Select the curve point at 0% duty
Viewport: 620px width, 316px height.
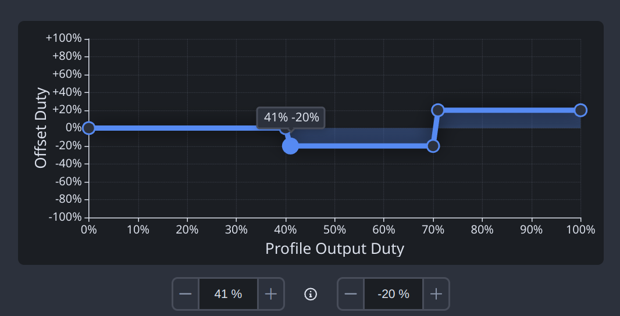pyautogui.click(x=88, y=128)
